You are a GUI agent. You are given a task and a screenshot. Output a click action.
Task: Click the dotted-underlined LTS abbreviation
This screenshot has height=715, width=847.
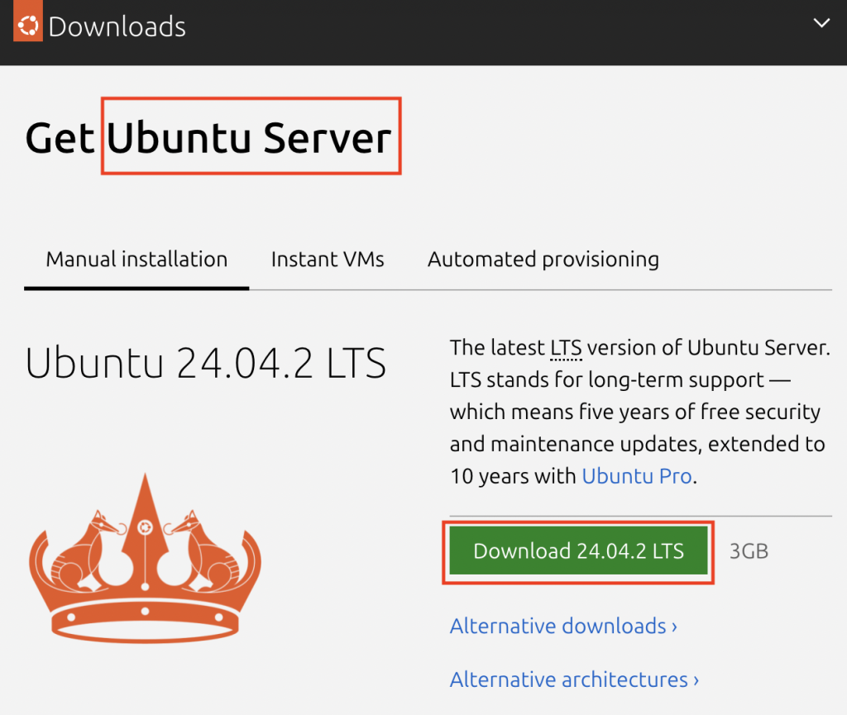(566, 348)
